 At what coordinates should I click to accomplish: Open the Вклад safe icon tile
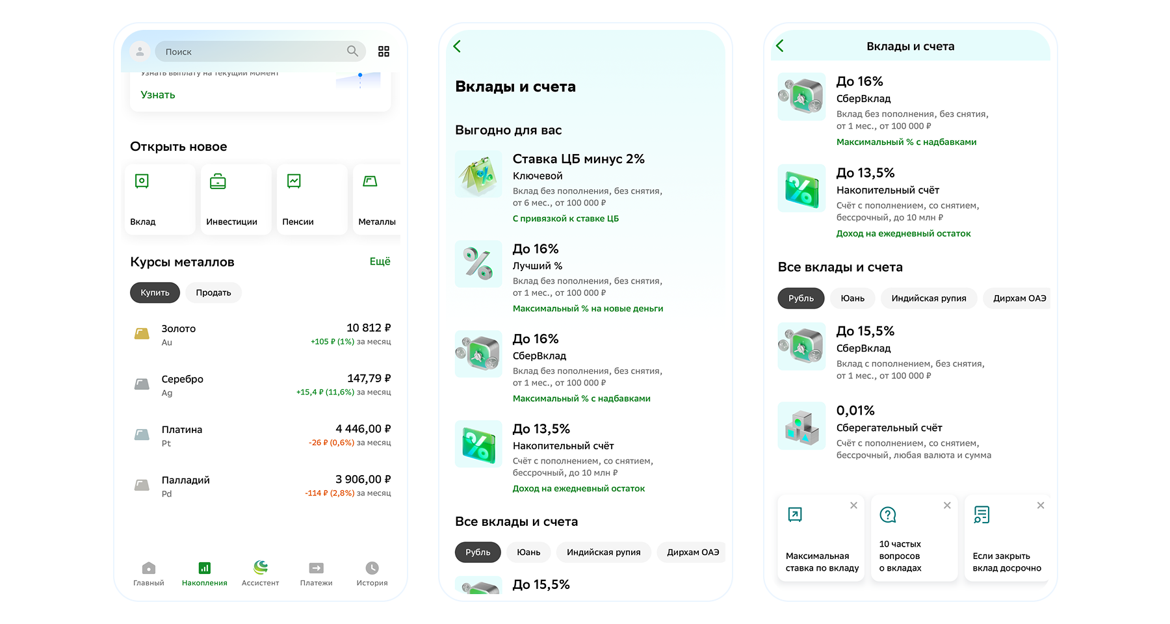tap(160, 199)
